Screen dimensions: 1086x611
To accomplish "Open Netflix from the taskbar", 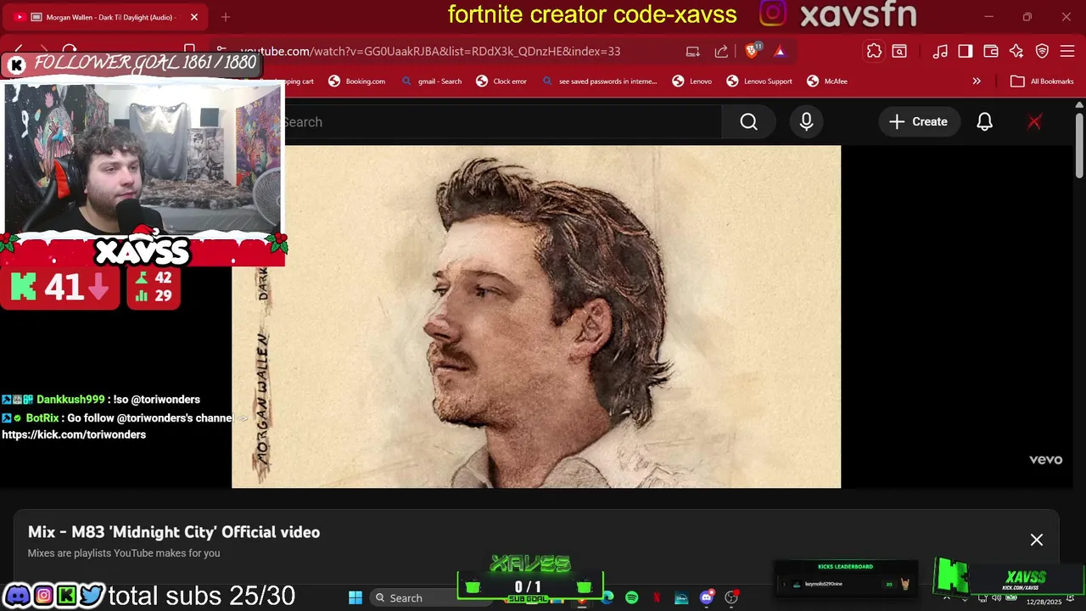I will point(657,598).
